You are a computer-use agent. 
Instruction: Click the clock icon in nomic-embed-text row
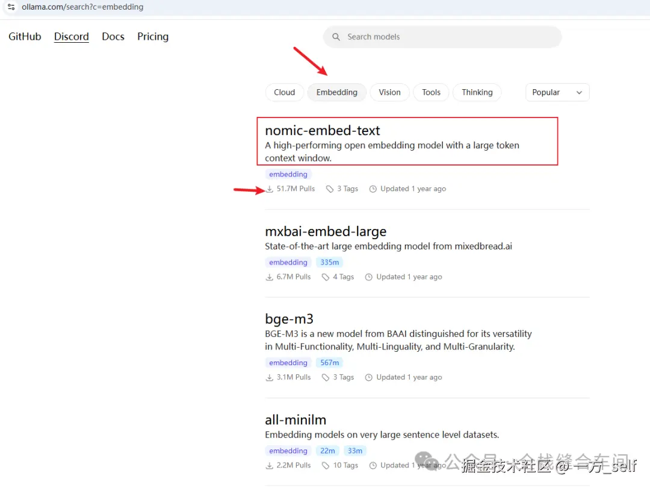tap(373, 189)
